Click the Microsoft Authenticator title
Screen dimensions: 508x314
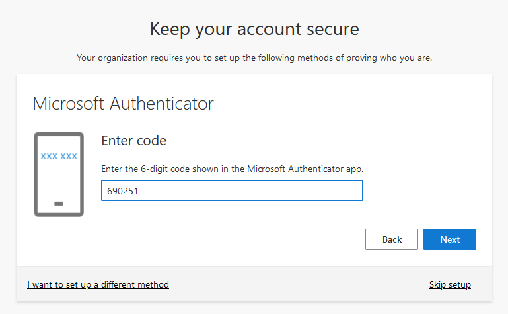tap(123, 104)
